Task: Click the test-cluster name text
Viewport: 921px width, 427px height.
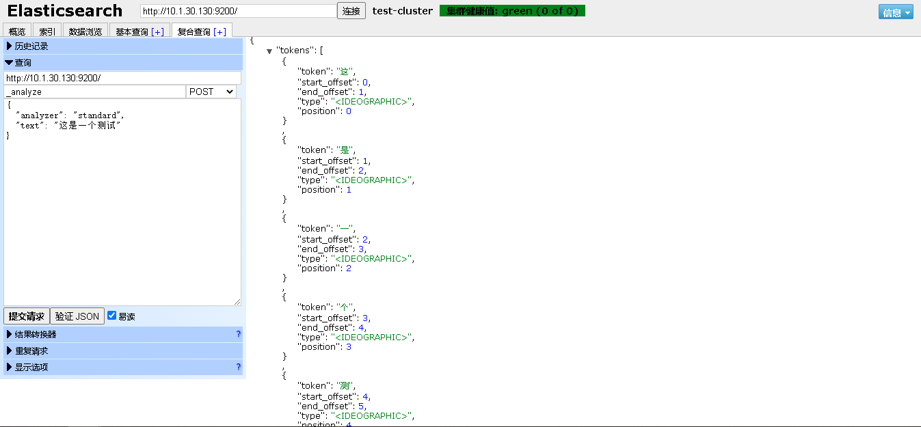Action: coord(403,11)
